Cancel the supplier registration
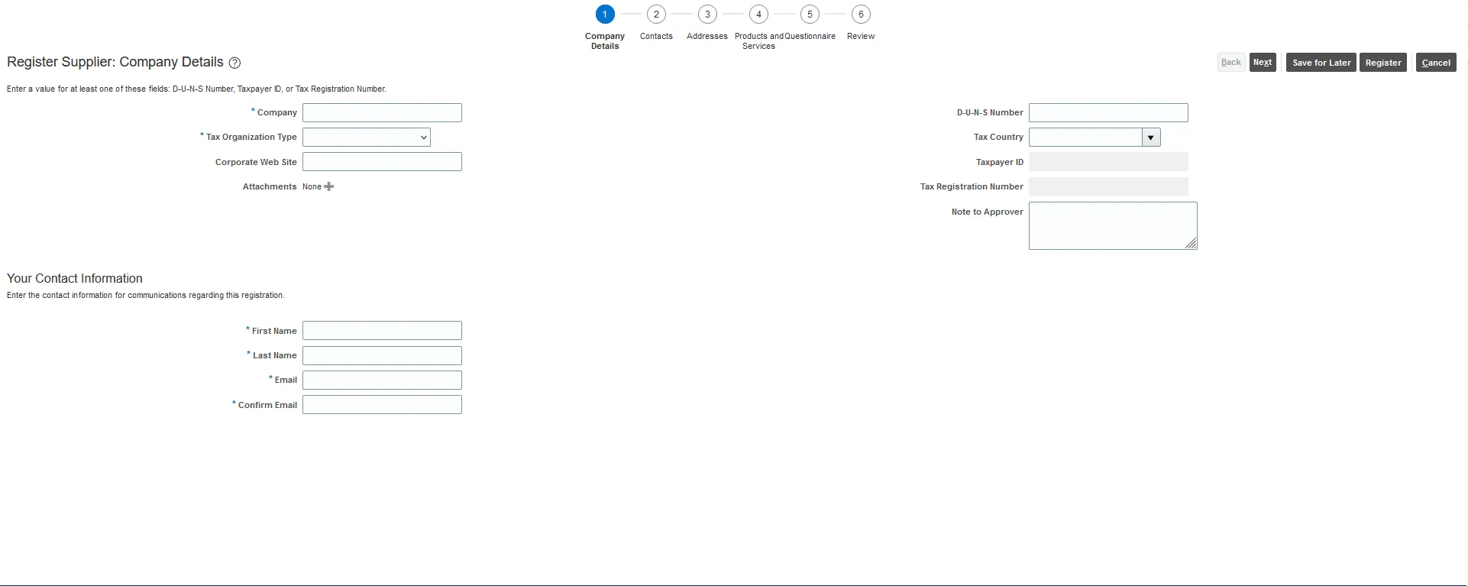Viewport: 1468px width, 586px height. 1435,63
